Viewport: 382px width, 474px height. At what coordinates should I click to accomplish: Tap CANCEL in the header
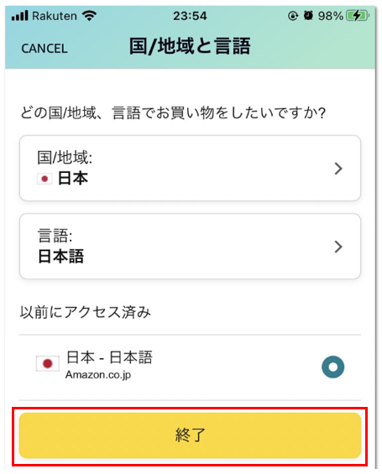click(44, 49)
